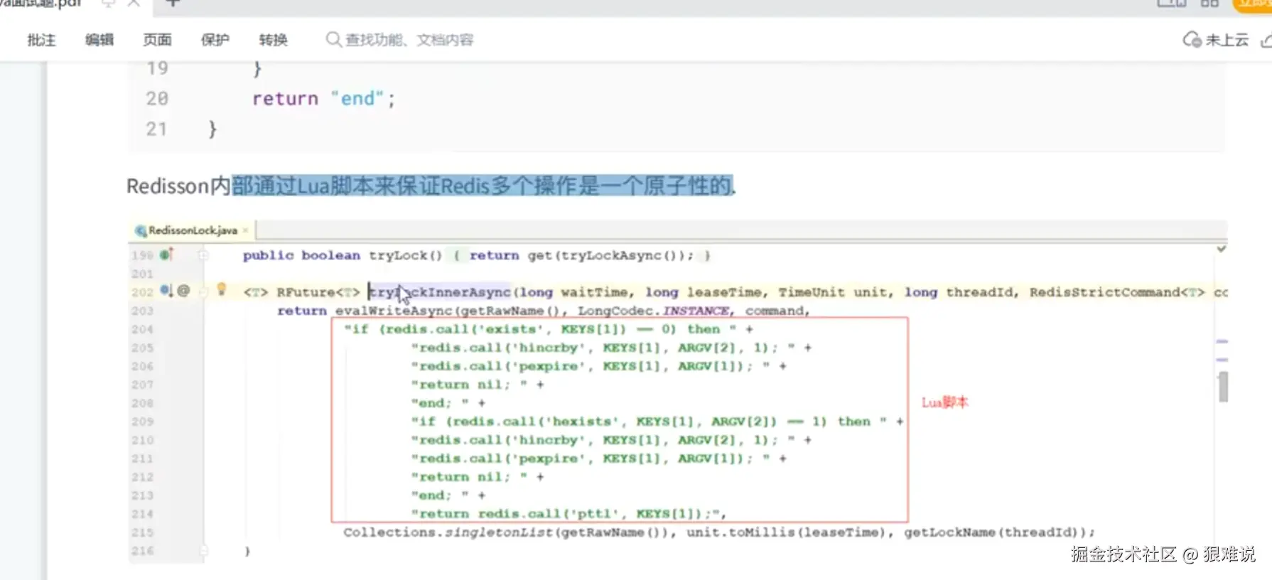Click blue override gutter icon on line 202
Screen dimensions: 1272x580
point(166,290)
